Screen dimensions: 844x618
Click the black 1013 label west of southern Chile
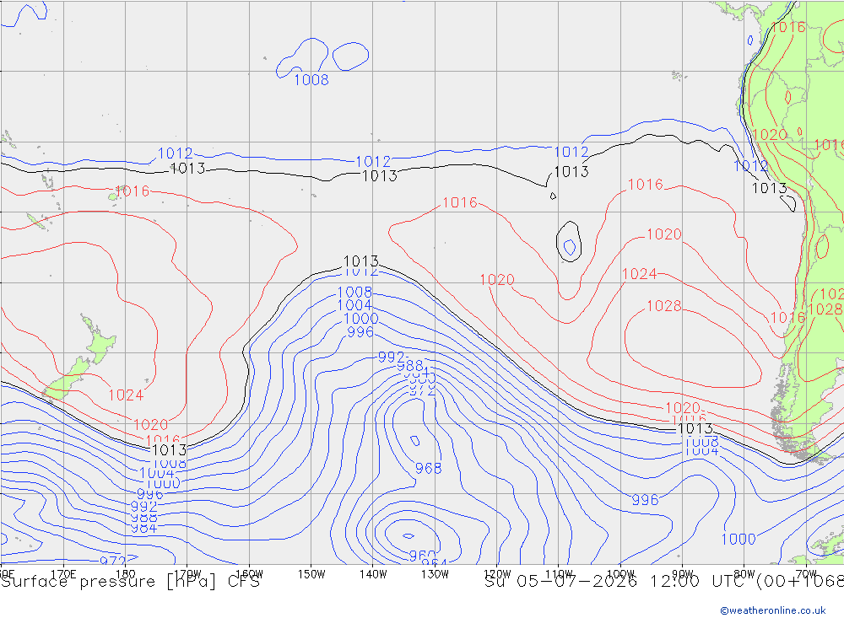point(695,428)
